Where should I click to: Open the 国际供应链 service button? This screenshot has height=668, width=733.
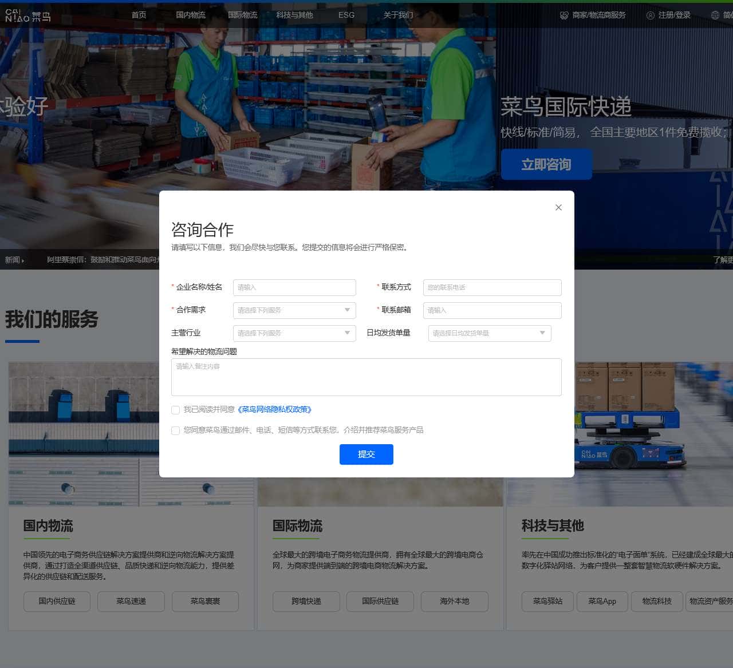click(380, 602)
